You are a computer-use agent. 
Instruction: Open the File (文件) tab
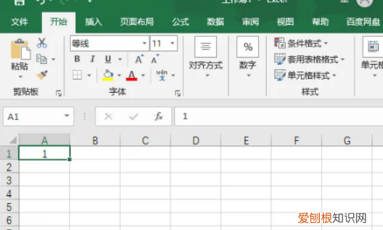(20, 22)
